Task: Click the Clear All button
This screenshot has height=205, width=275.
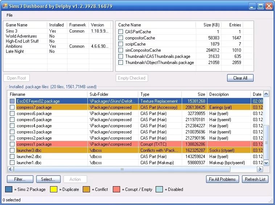Action: 240,78
